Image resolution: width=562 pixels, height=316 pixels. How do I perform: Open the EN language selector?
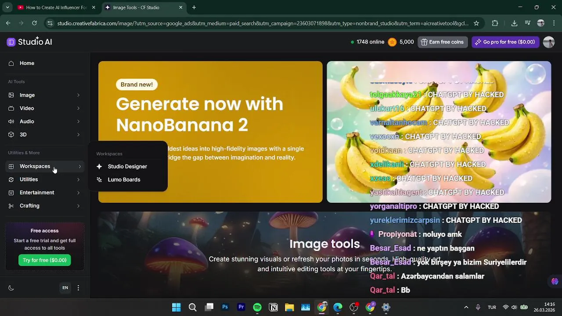(65, 288)
